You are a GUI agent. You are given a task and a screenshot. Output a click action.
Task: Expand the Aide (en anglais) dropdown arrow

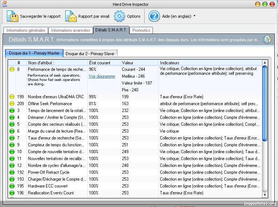[x=194, y=16]
